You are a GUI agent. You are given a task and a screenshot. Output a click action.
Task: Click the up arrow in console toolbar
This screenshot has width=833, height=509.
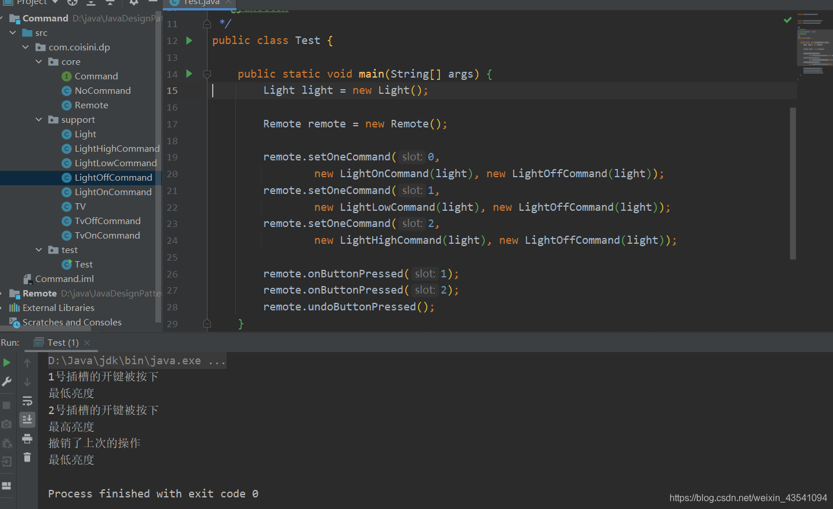pyautogui.click(x=27, y=363)
